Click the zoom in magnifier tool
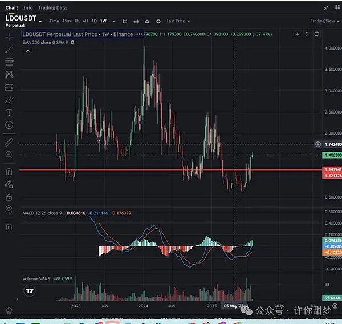The height and width of the screenshot is (324, 342). pos(9,155)
